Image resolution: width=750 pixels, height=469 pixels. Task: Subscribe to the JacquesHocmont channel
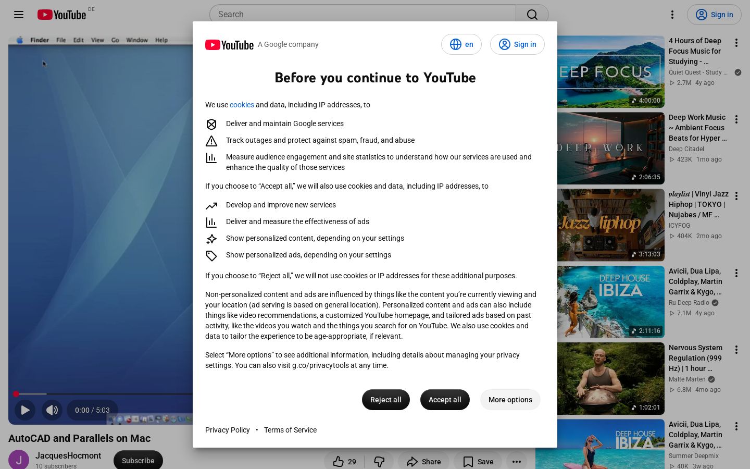138,461
